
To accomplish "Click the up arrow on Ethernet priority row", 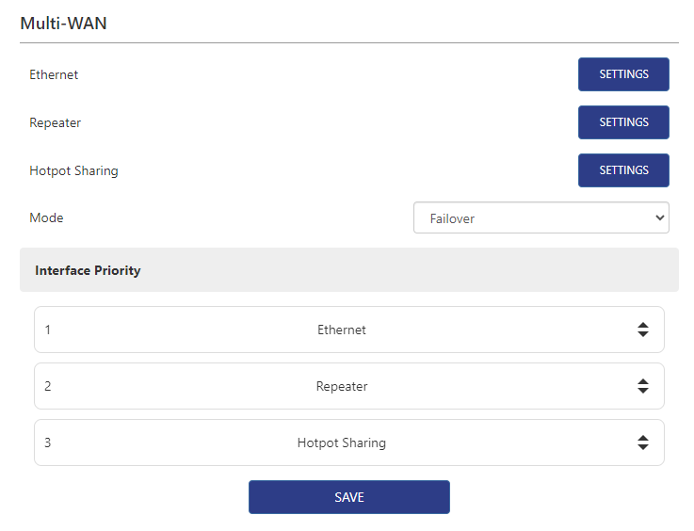I will [x=643, y=325].
